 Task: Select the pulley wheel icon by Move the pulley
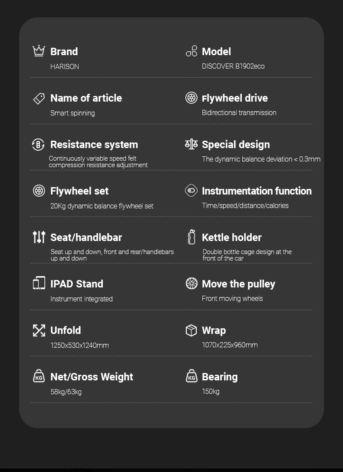coord(191,284)
